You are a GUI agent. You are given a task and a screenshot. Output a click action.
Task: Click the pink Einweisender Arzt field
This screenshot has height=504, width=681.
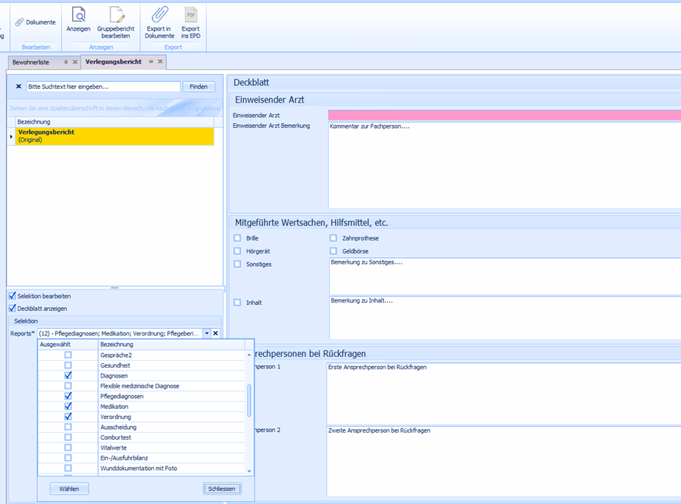pyautogui.click(x=504, y=115)
